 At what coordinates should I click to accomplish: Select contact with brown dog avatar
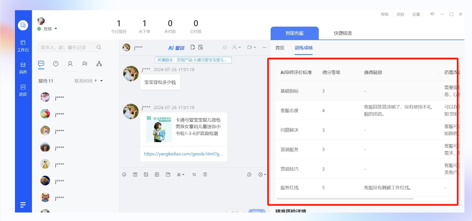click(x=45, y=147)
